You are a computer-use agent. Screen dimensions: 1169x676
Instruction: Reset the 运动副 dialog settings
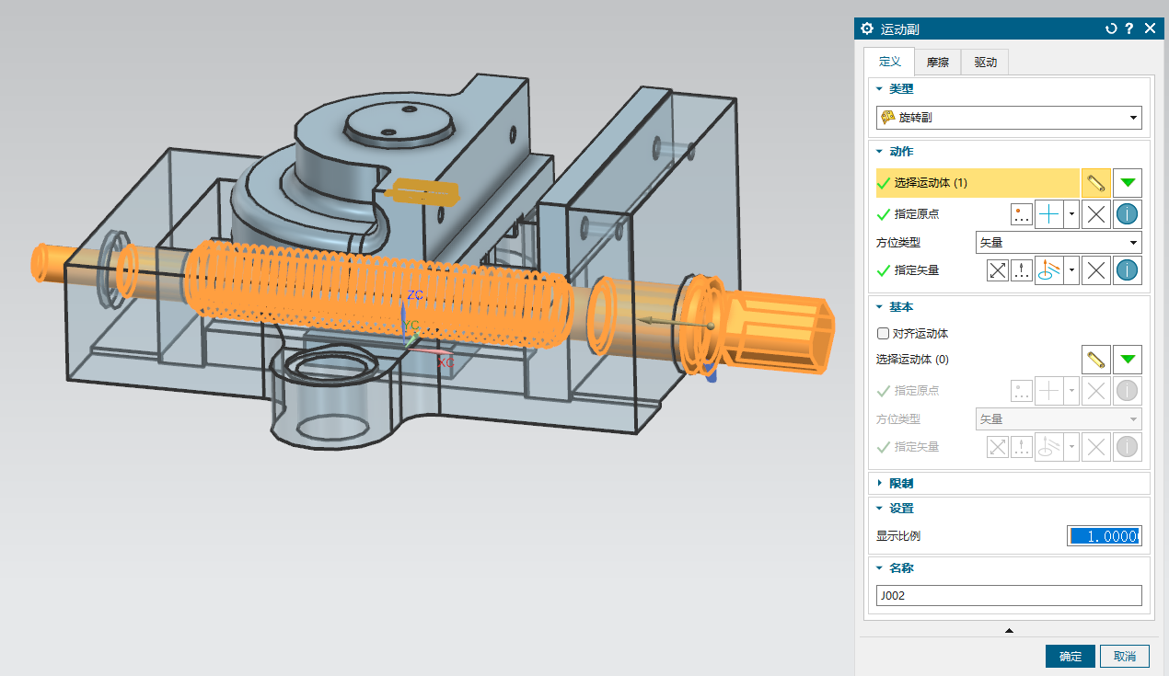1111,29
